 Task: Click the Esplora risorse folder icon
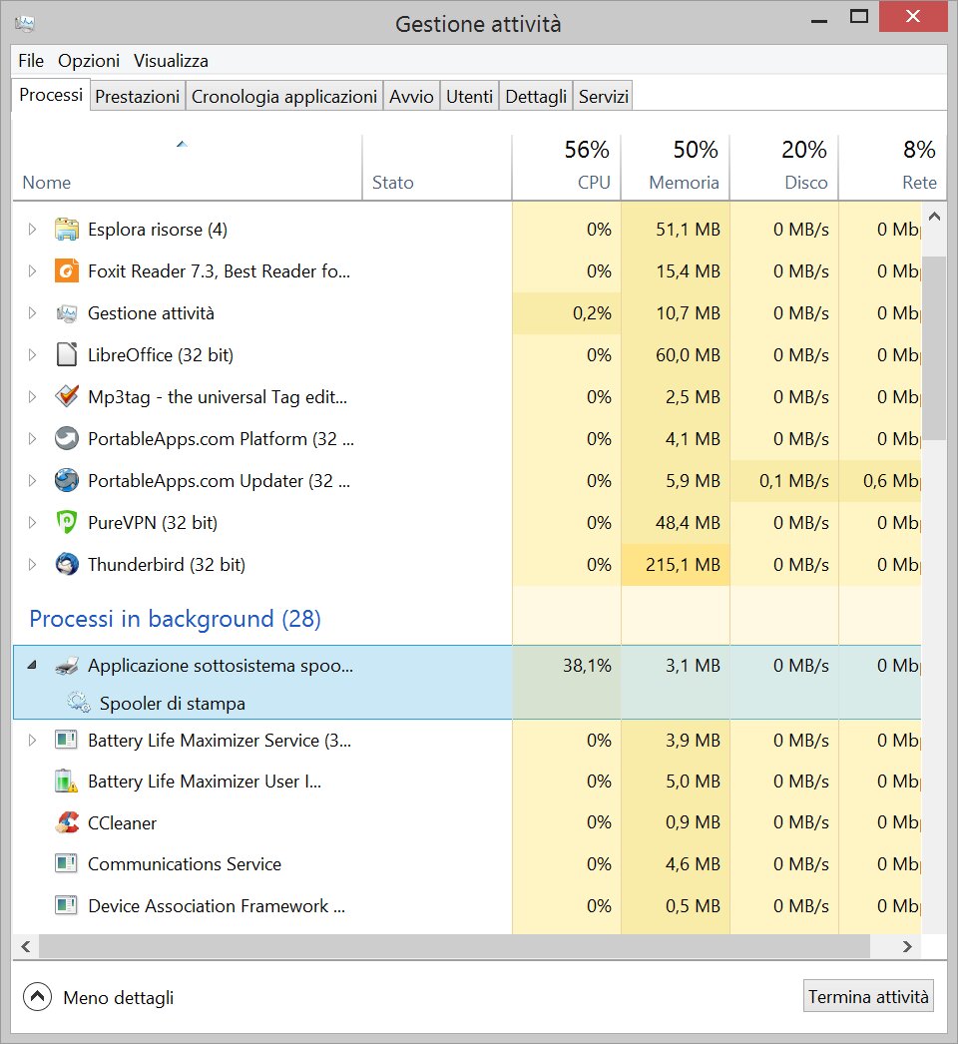[x=67, y=230]
